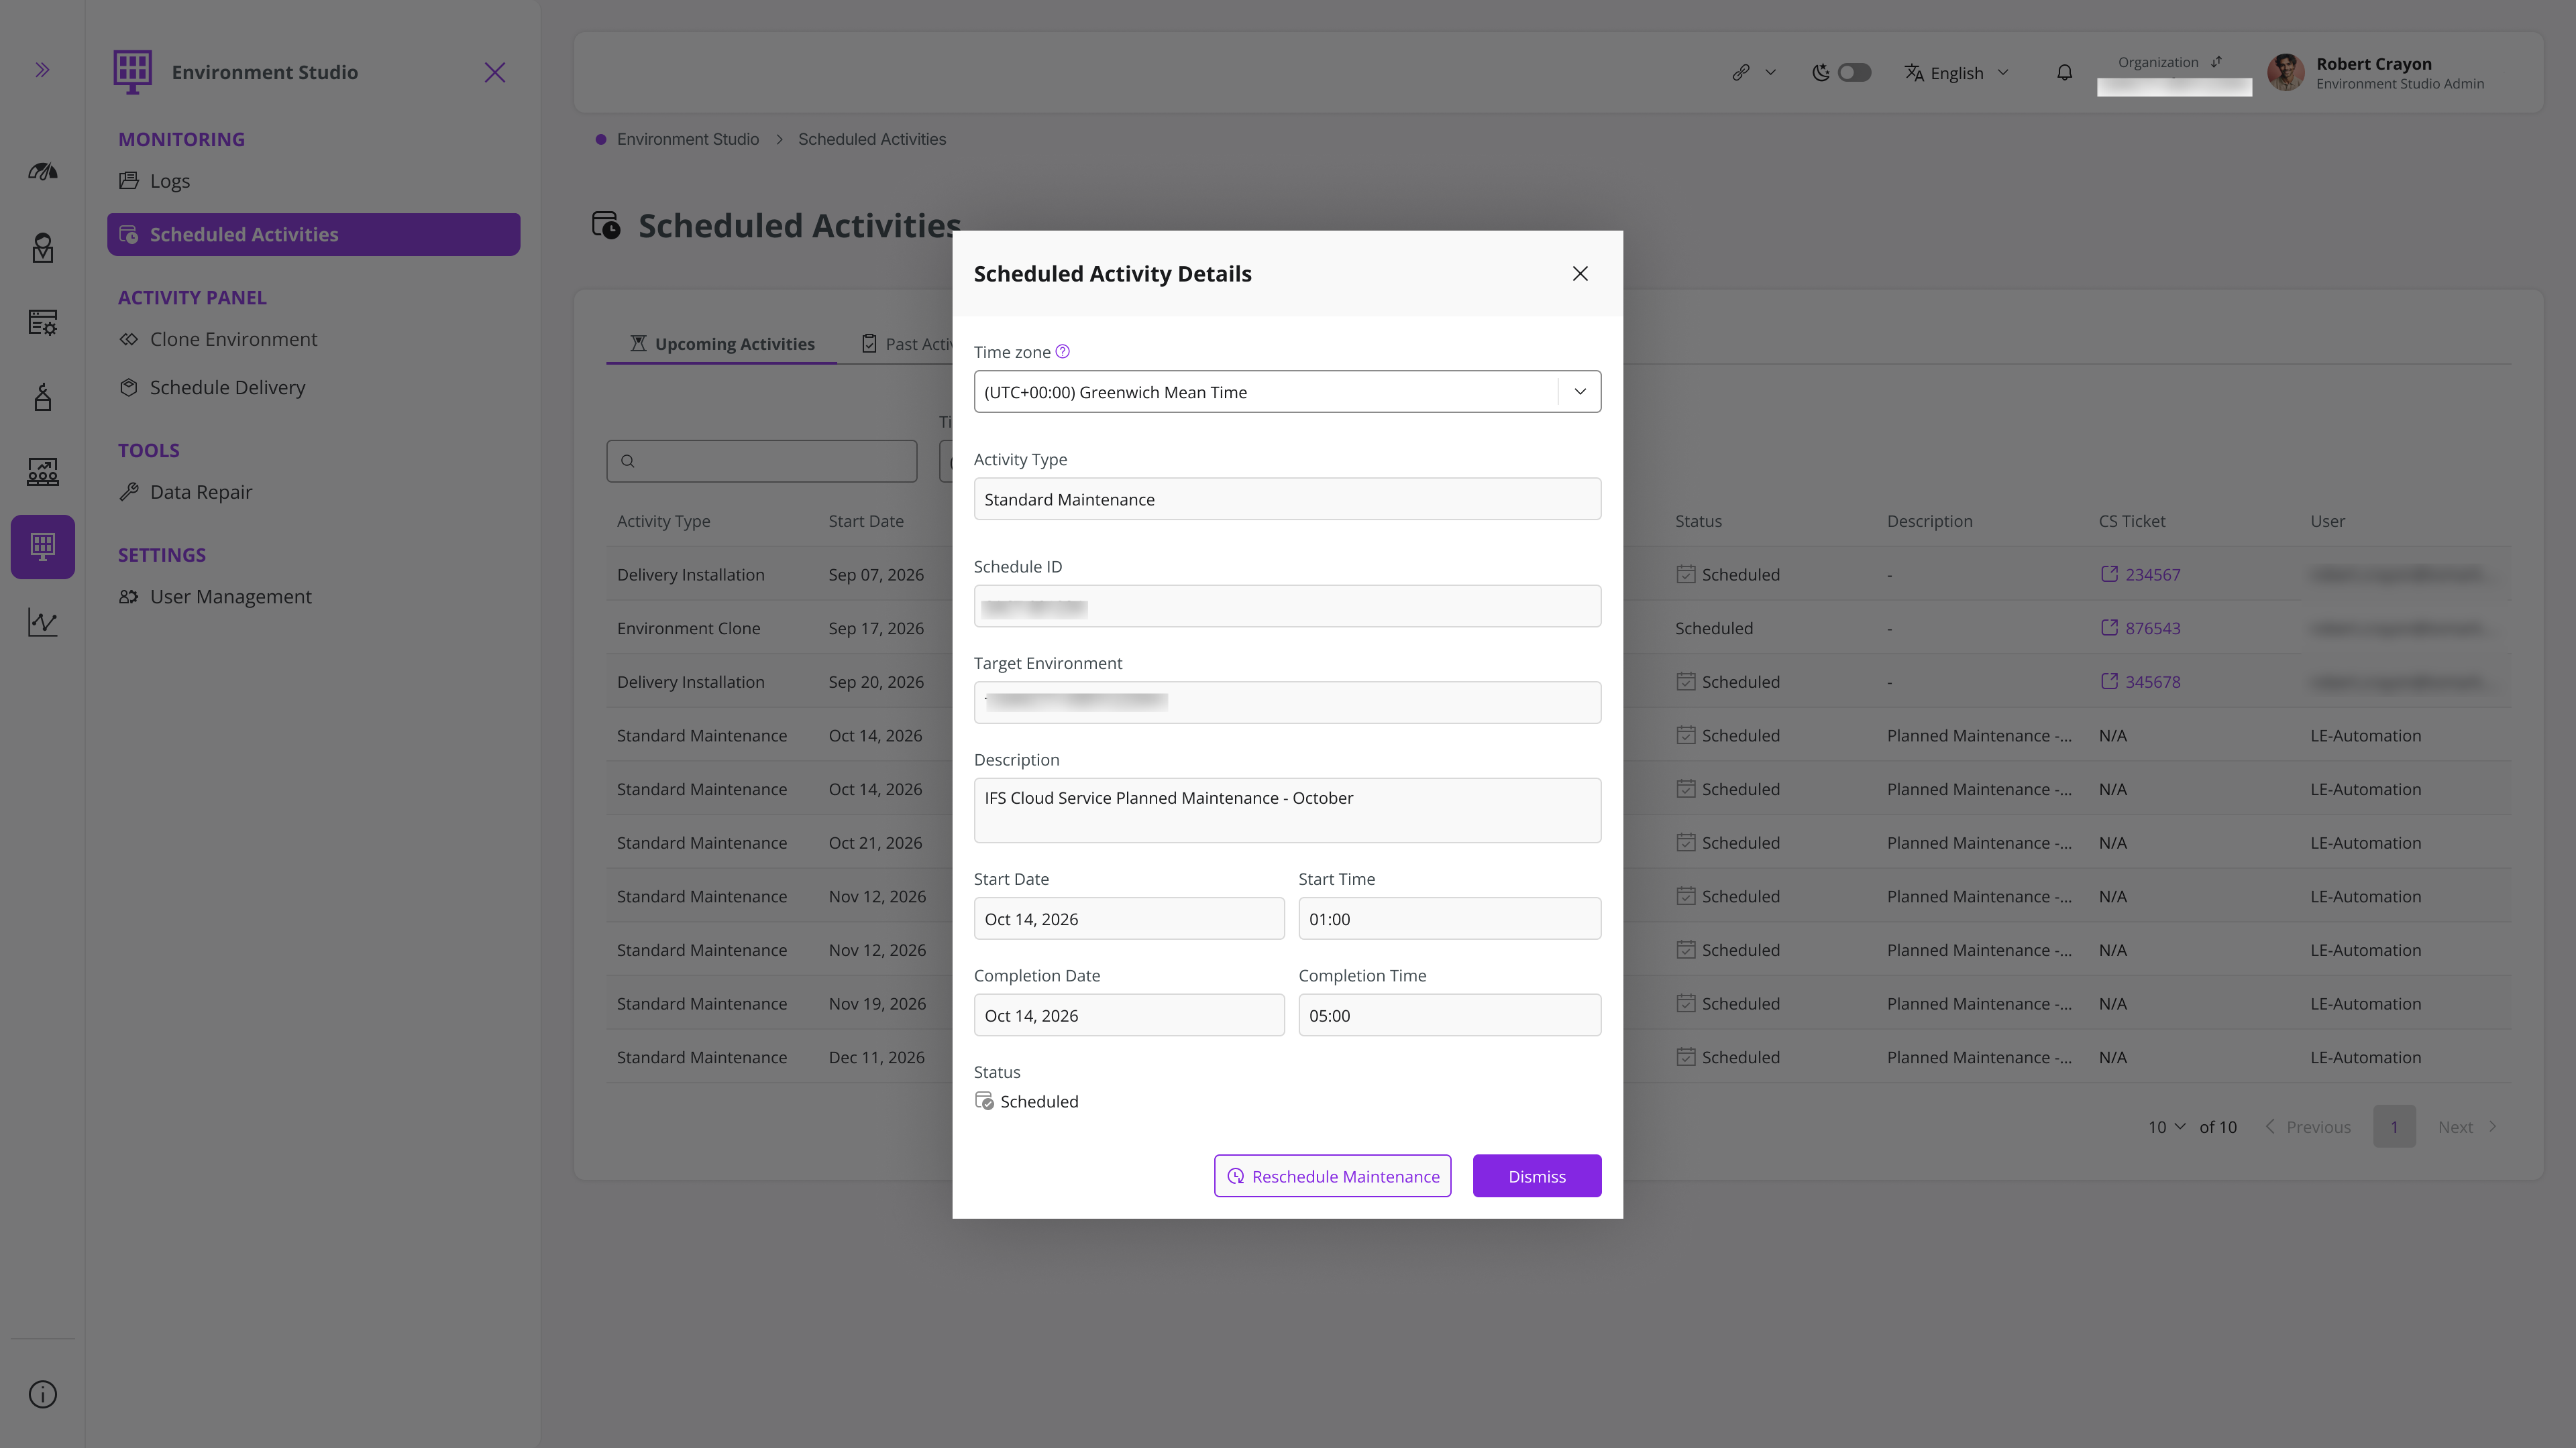Viewport: 2576px width, 1448px height.
Task: Open Schedule Delivery menu item
Action: (212, 387)
